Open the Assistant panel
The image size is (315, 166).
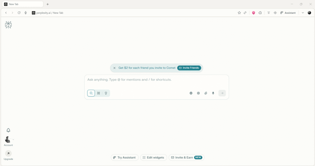pos(288,13)
